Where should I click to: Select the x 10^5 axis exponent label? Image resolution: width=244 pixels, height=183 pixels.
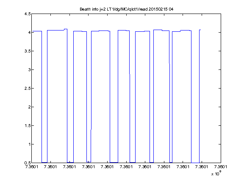[216, 173]
